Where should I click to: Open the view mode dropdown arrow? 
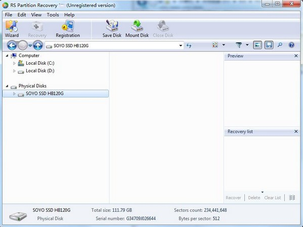pyautogui.click(x=224, y=45)
